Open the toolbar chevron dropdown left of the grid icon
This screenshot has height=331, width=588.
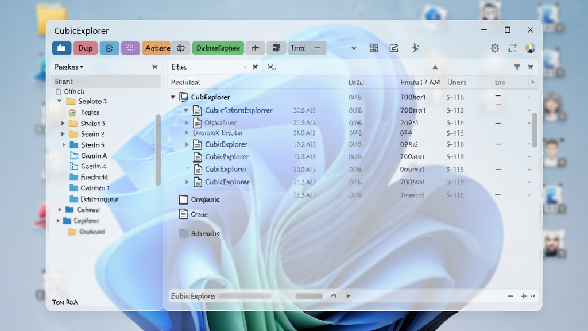point(354,48)
